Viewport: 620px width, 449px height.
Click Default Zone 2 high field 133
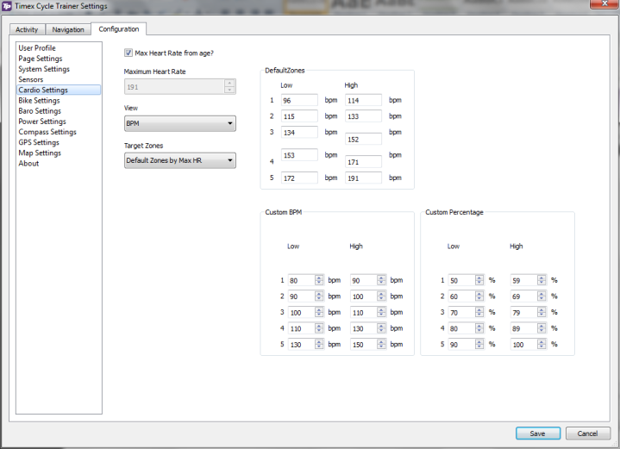363,116
